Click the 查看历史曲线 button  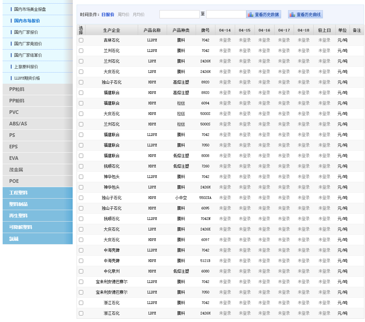(x=308, y=14)
